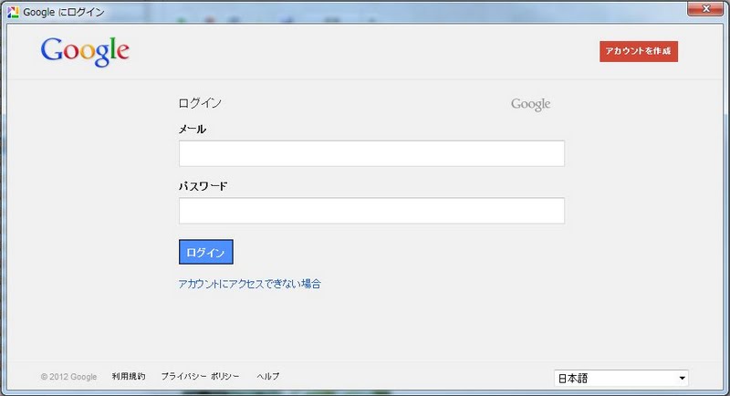The height and width of the screenshot is (396, 730).
Task: Click the colorful Google logo at top left
Action: (85, 52)
